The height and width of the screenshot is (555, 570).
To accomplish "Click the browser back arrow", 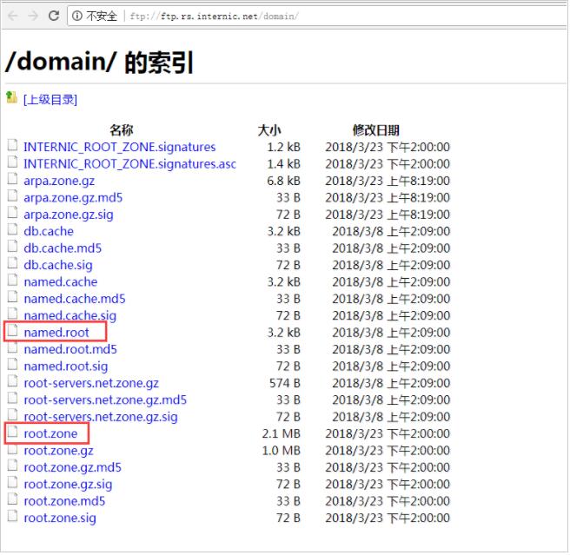I will [13, 16].
